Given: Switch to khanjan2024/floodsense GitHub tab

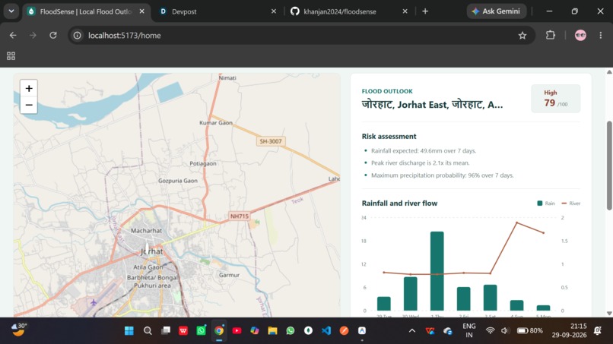Looking at the screenshot, I should point(349,11).
